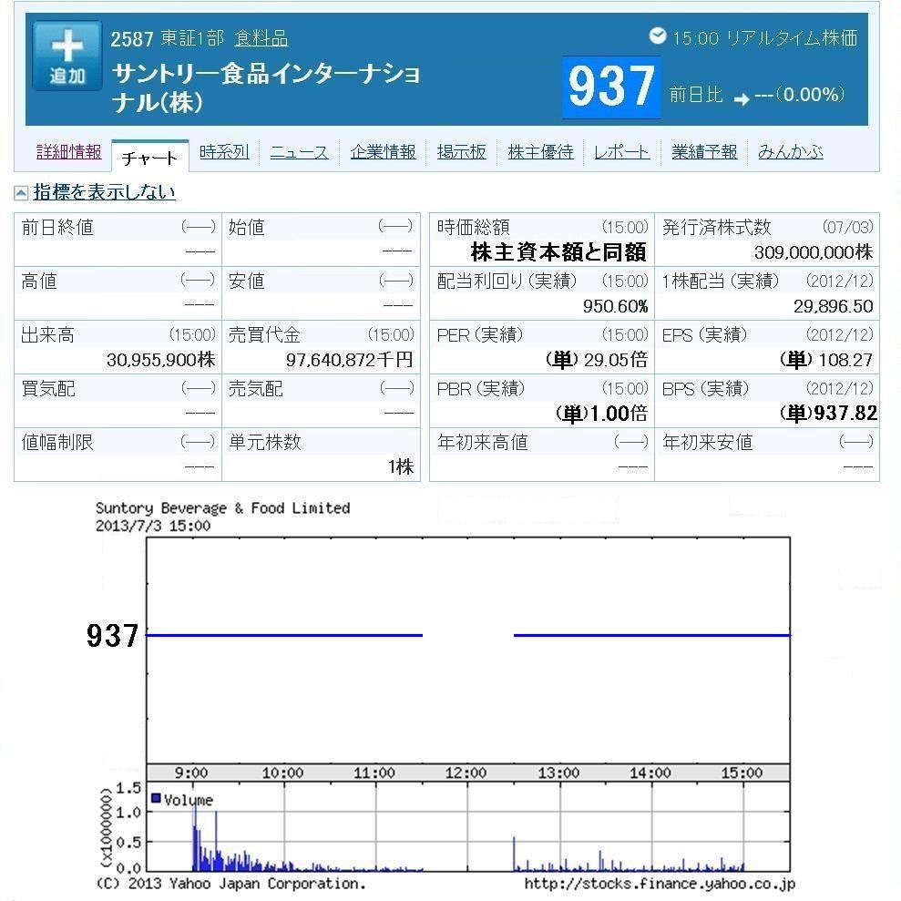Image resolution: width=901 pixels, height=901 pixels.
Task: Go to the 企業情報 tab
Action: click(x=384, y=152)
